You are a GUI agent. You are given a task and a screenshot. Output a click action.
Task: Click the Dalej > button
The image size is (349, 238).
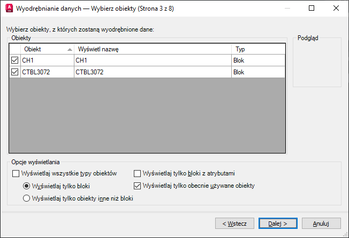[278, 224]
